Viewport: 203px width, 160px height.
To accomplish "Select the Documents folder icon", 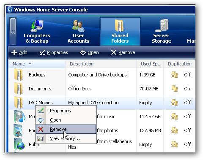I will click(19, 89).
